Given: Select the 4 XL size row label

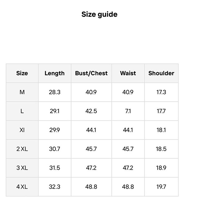Looking at the screenshot, I should tap(22, 187).
